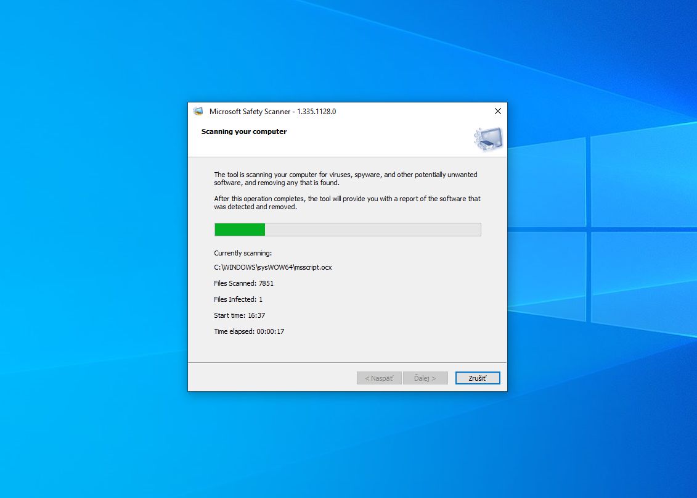Click the "Scanning your computer" heading
This screenshot has width=697, height=498.
click(244, 131)
